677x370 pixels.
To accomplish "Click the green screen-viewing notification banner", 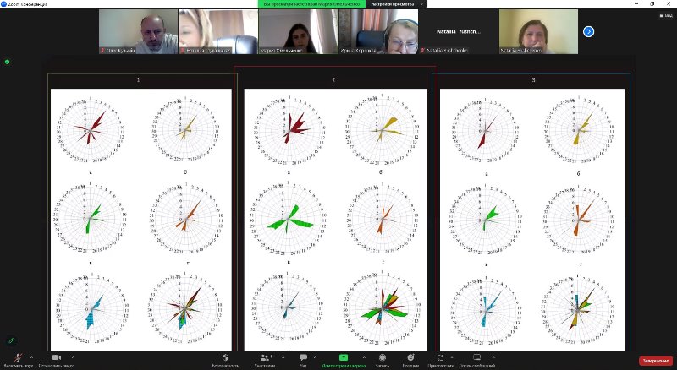I will tap(311, 4).
